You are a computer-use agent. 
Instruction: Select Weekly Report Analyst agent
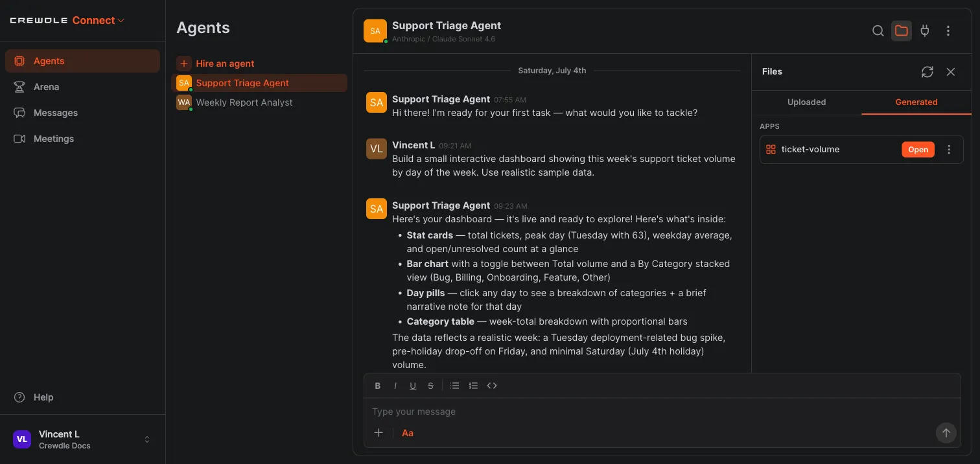click(x=259, y=102)
